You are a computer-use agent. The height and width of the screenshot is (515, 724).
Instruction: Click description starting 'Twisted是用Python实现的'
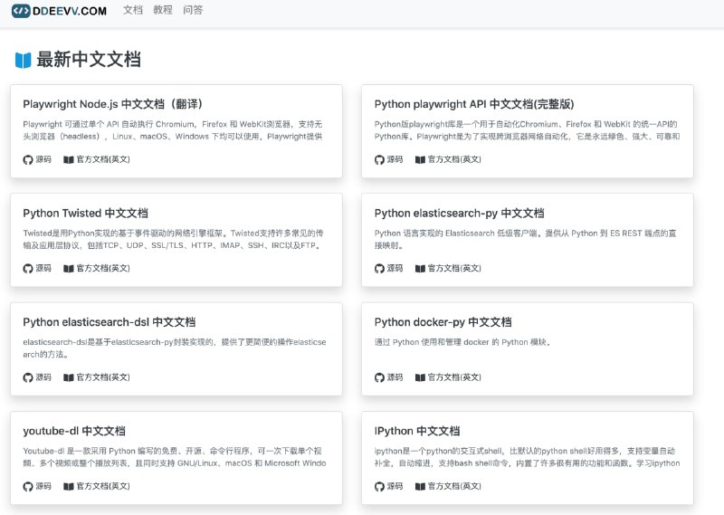click(x=173, y=239)
